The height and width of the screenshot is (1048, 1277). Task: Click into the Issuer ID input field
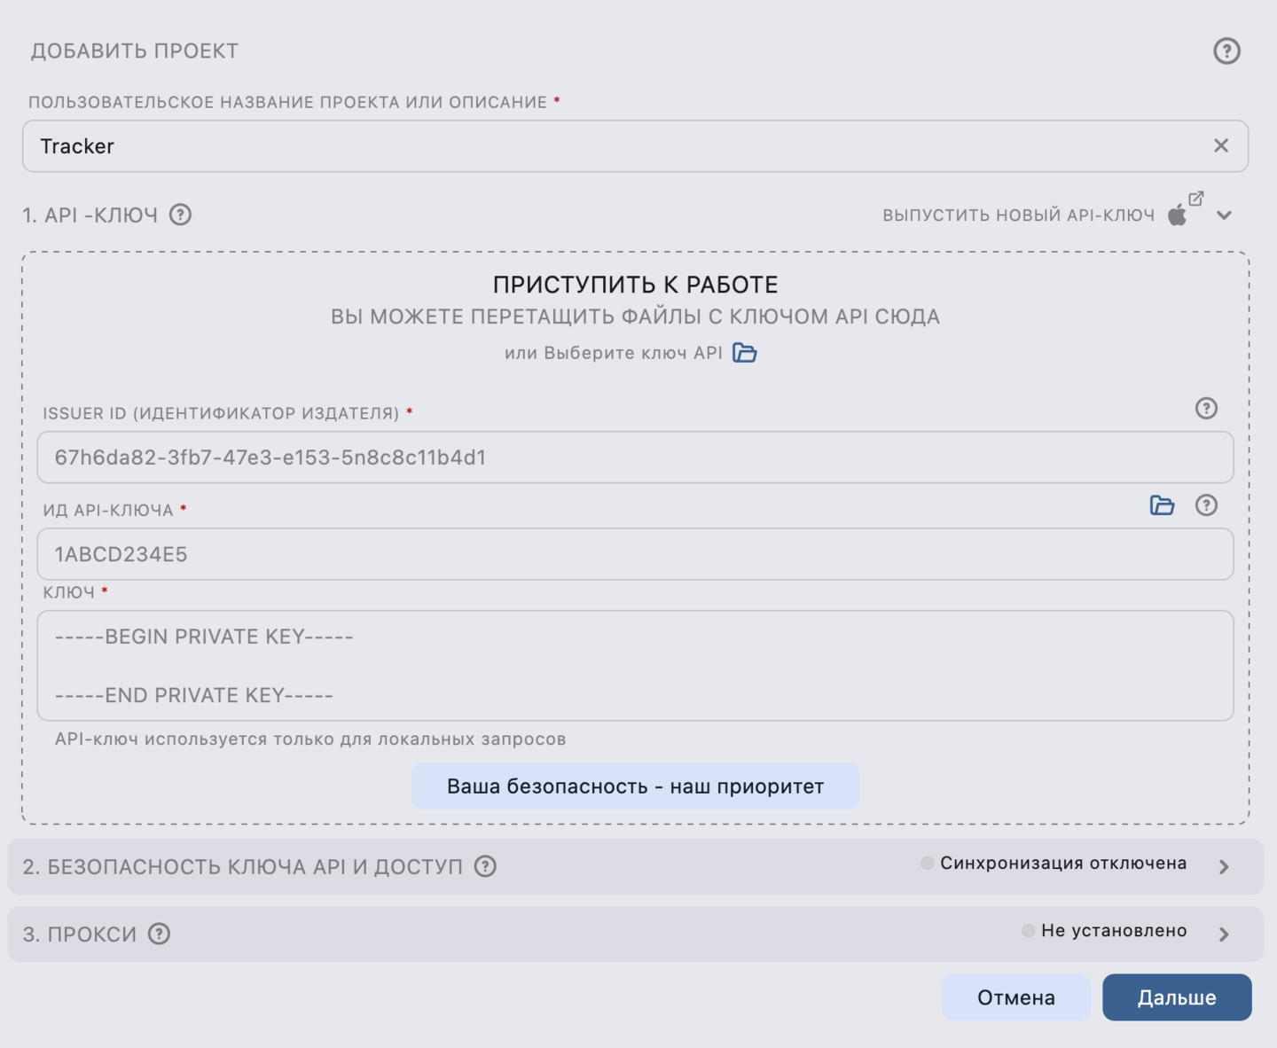coord(635,458)
